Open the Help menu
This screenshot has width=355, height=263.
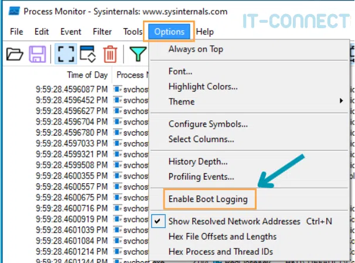pos(204,32)
